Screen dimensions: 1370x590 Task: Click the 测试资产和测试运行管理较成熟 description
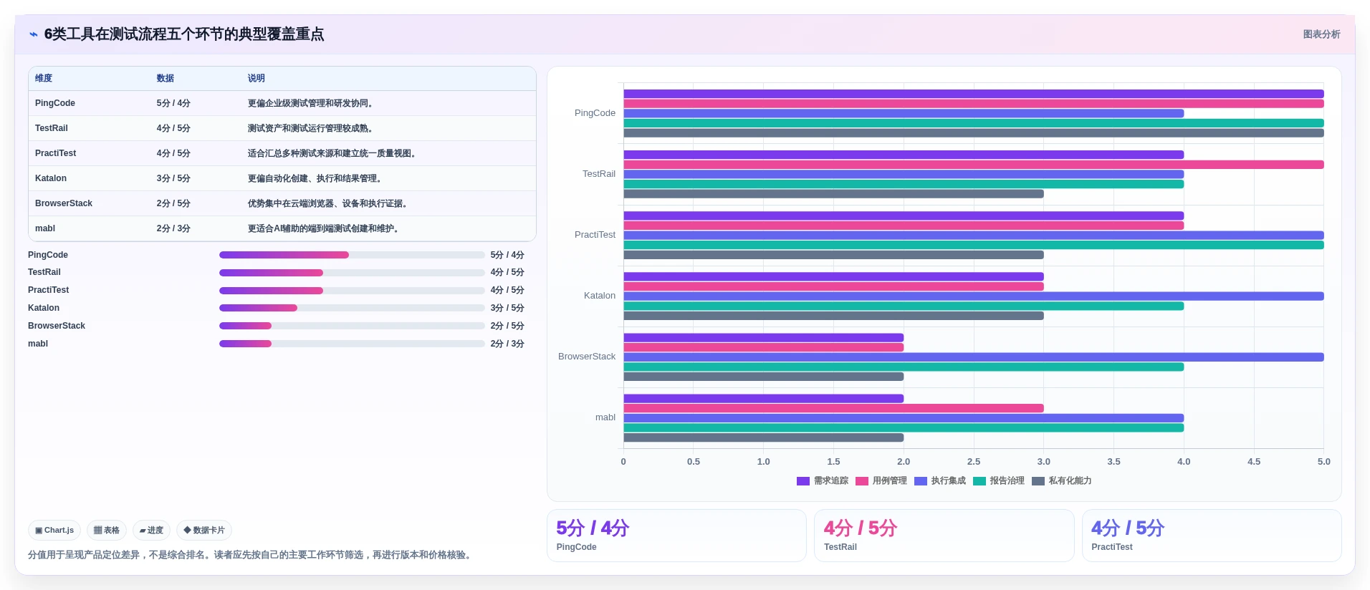pos(310,128)
